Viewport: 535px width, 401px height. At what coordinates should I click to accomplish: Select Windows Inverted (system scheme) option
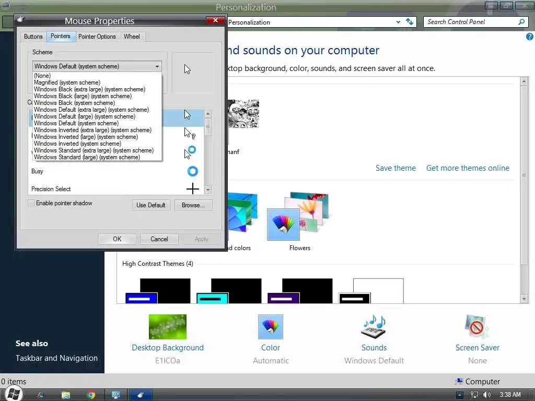[97, 144]
